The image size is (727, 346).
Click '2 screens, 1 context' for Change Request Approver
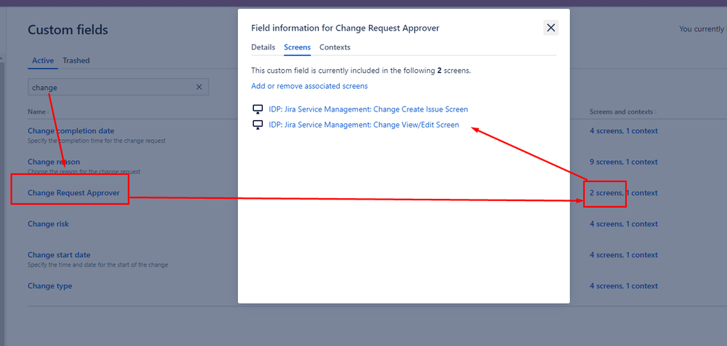tap(624, 193)
